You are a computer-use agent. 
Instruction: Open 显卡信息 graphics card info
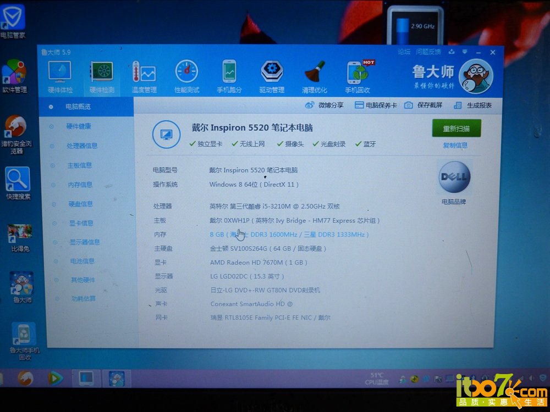[81, 223]
